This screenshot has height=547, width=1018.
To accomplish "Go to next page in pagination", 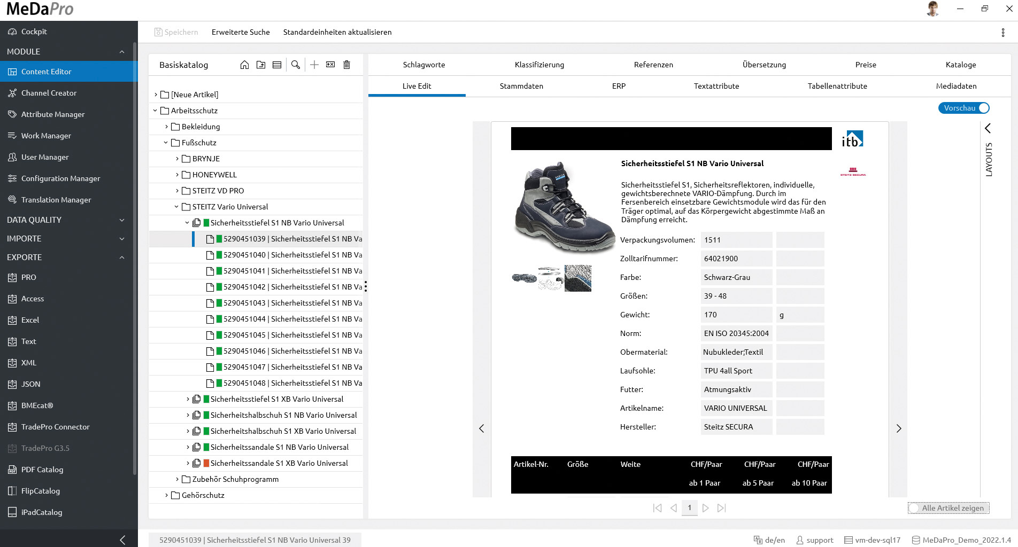I will 706,508.
